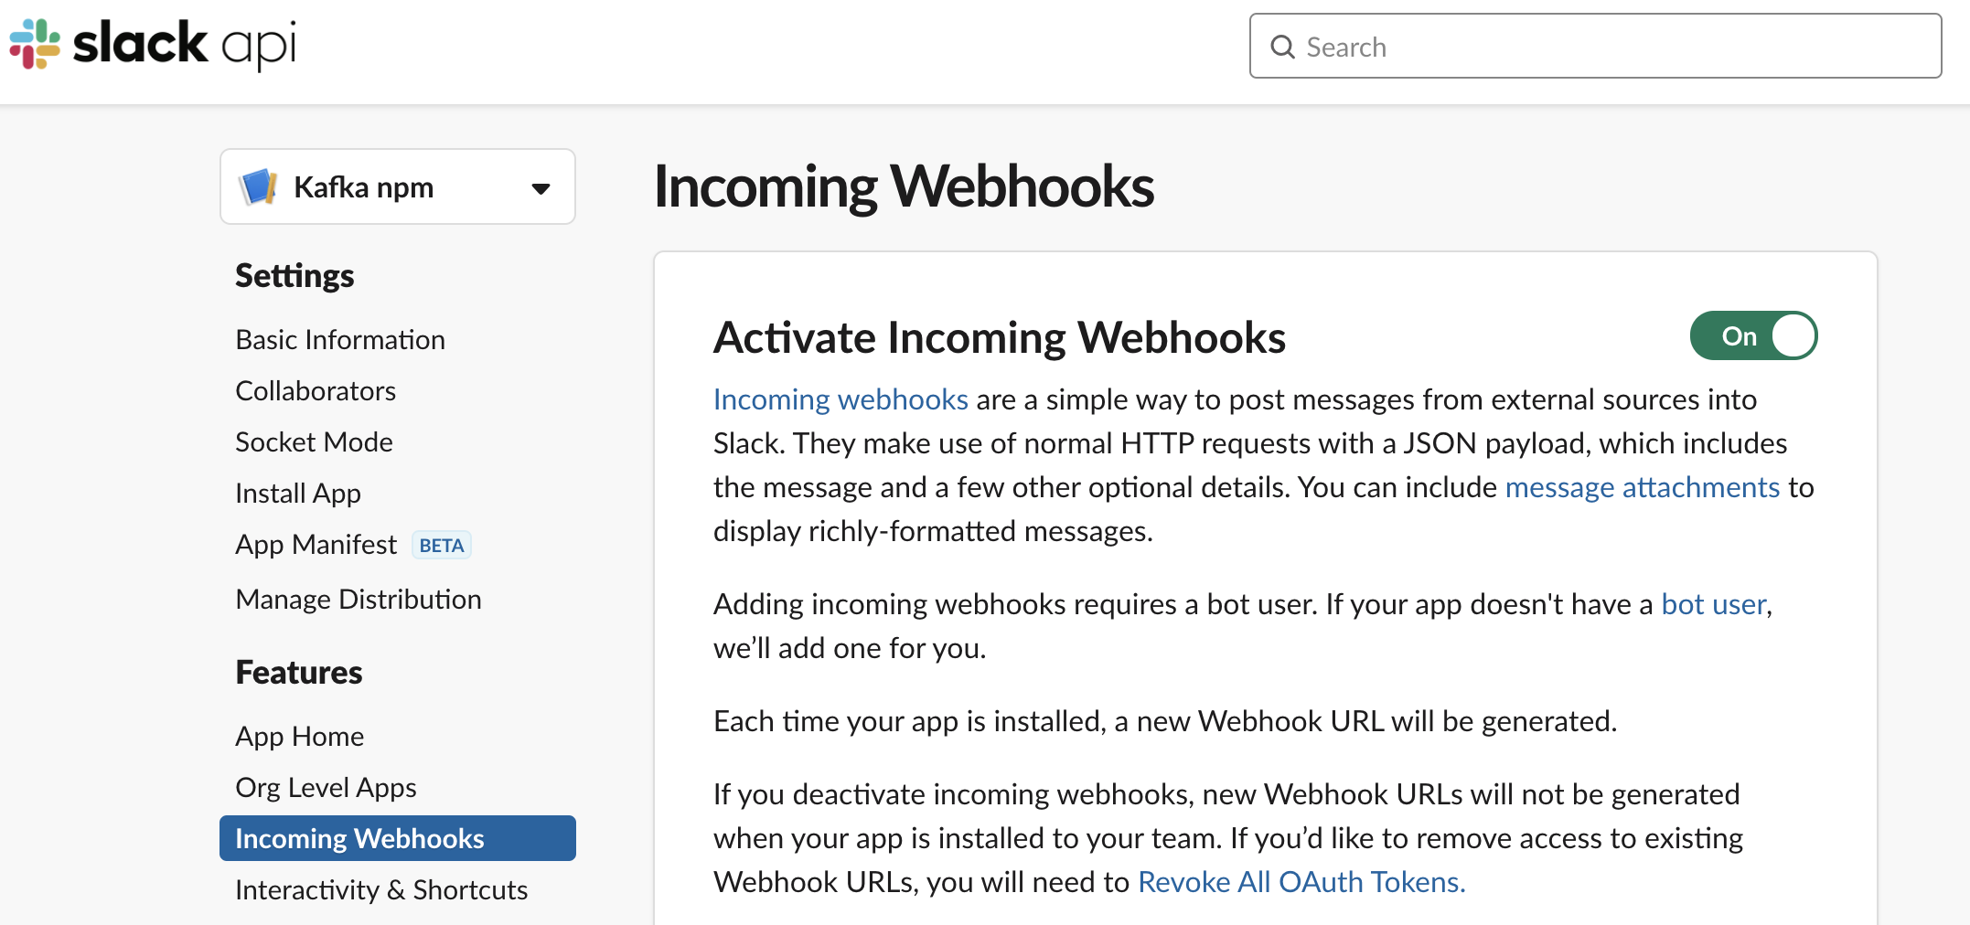1970x925 pixels.
Task: Click the Features section heading
Action: (x=299, y=672)
